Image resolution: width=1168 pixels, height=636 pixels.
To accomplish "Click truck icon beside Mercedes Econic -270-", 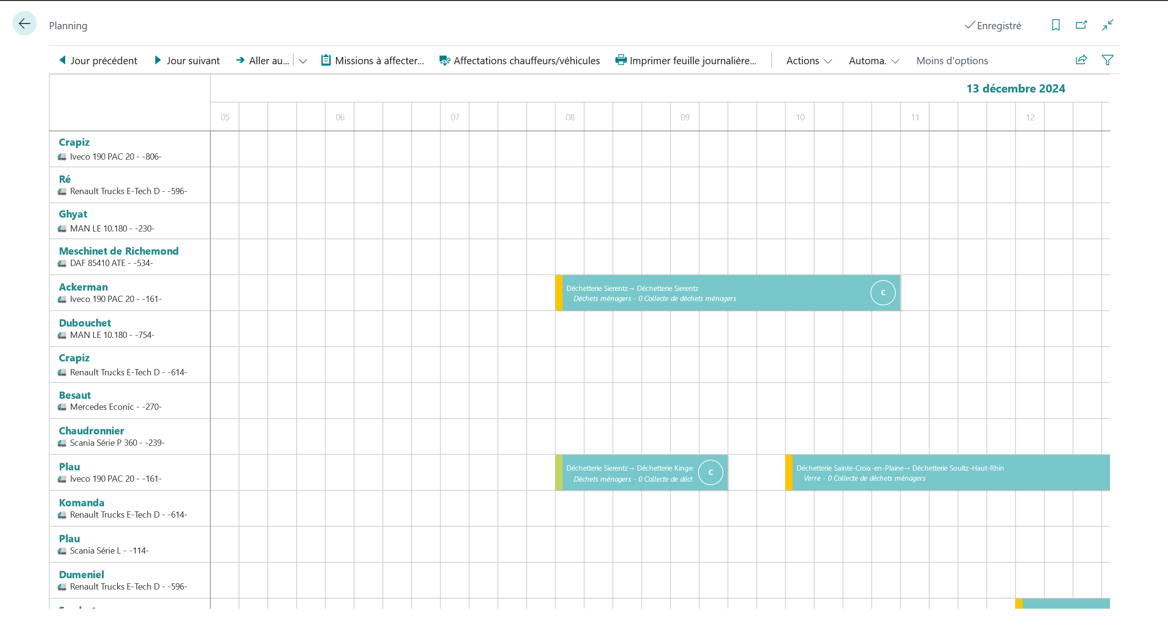I will click(62, 407).
